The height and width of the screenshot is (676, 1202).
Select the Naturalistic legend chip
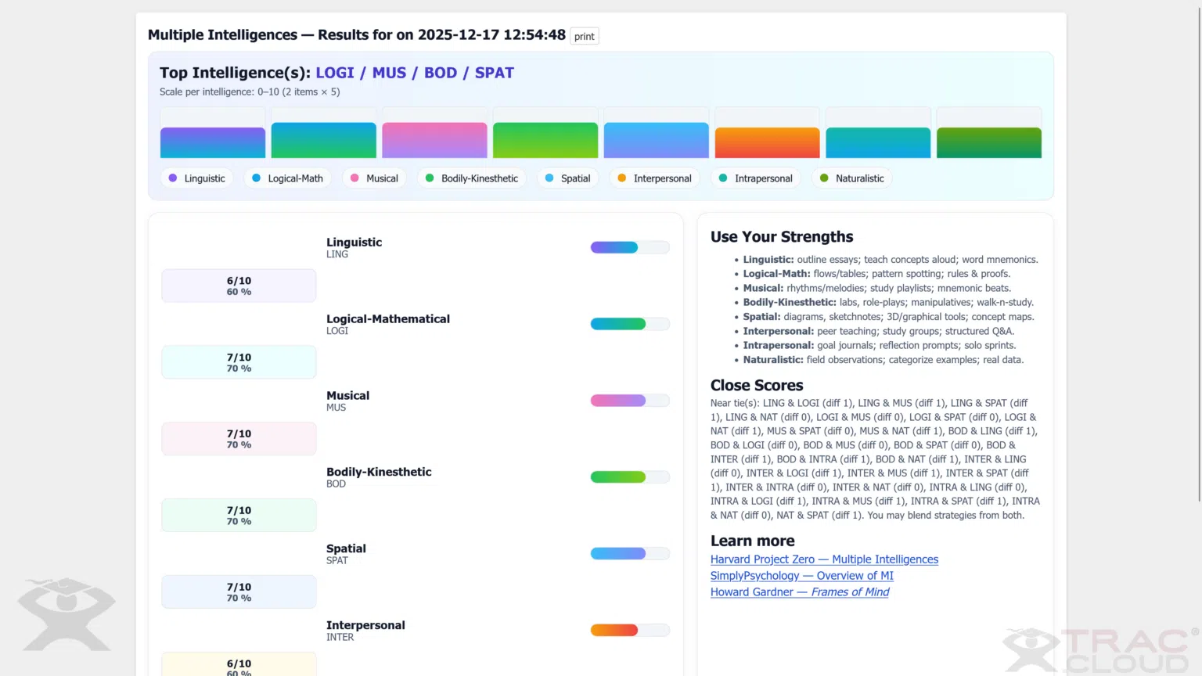click(x=851, y=178)
